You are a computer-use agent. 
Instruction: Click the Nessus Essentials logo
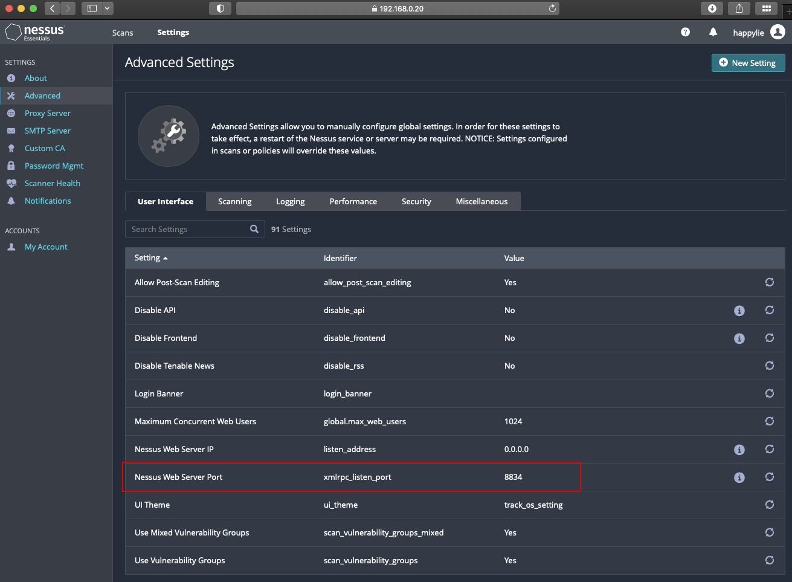tap(34, 32)
